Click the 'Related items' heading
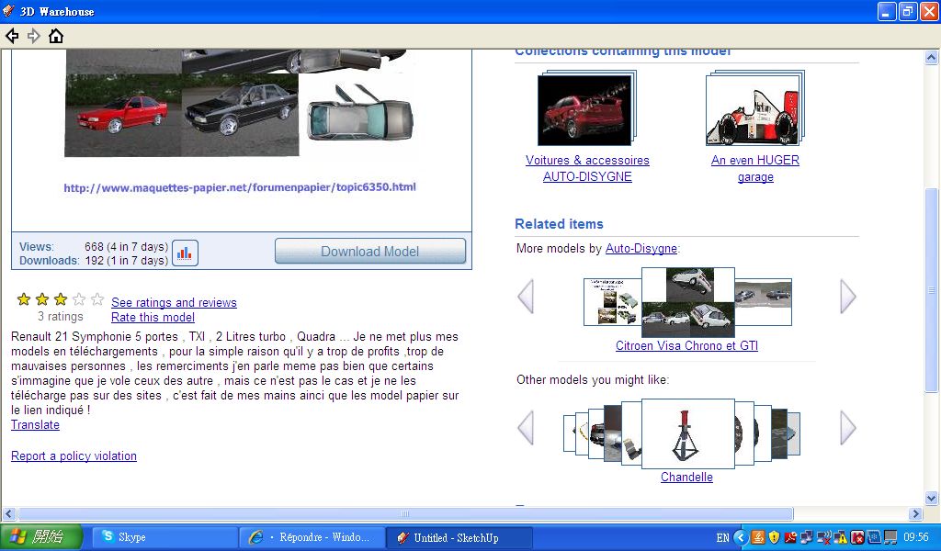Image resolution: width=941 pixels, height=551 pixels. (559, 224)
